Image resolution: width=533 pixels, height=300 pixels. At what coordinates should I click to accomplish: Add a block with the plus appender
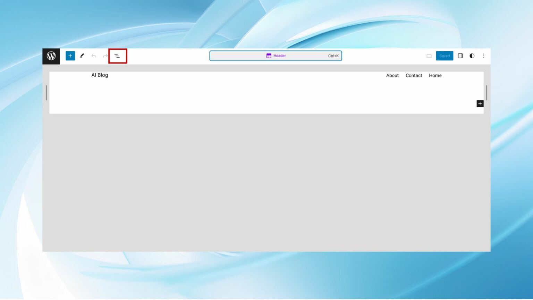pos(480,103)
